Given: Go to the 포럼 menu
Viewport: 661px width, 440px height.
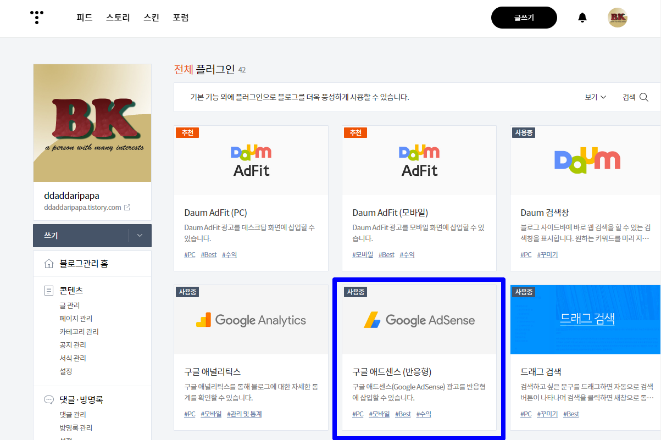Looking at the screenshot, I should click(181, 18).
